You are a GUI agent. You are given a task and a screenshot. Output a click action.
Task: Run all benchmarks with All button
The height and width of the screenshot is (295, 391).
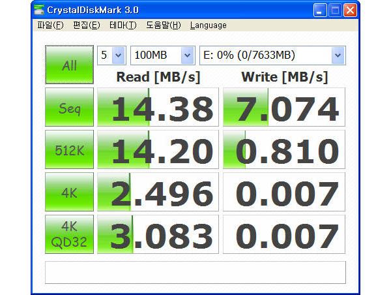(69, 65)
